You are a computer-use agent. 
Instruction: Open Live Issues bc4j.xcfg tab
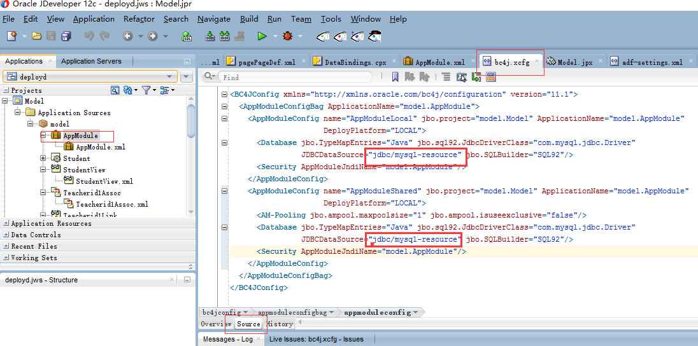(316, 339)
